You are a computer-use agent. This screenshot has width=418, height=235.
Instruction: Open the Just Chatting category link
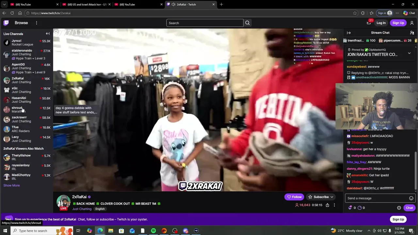pyautogui.click(x=82, y=209)
